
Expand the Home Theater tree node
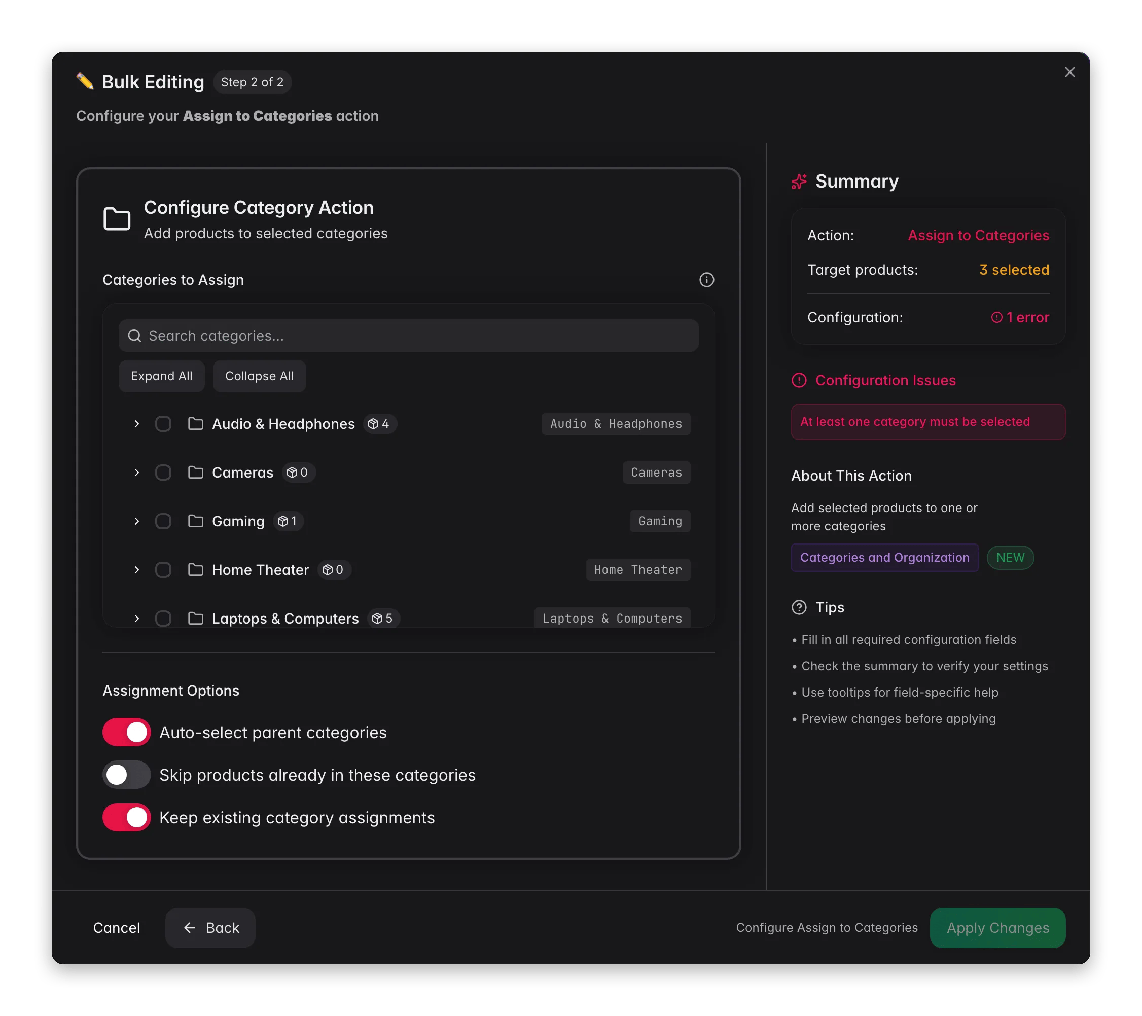click(x=136, y=569)
